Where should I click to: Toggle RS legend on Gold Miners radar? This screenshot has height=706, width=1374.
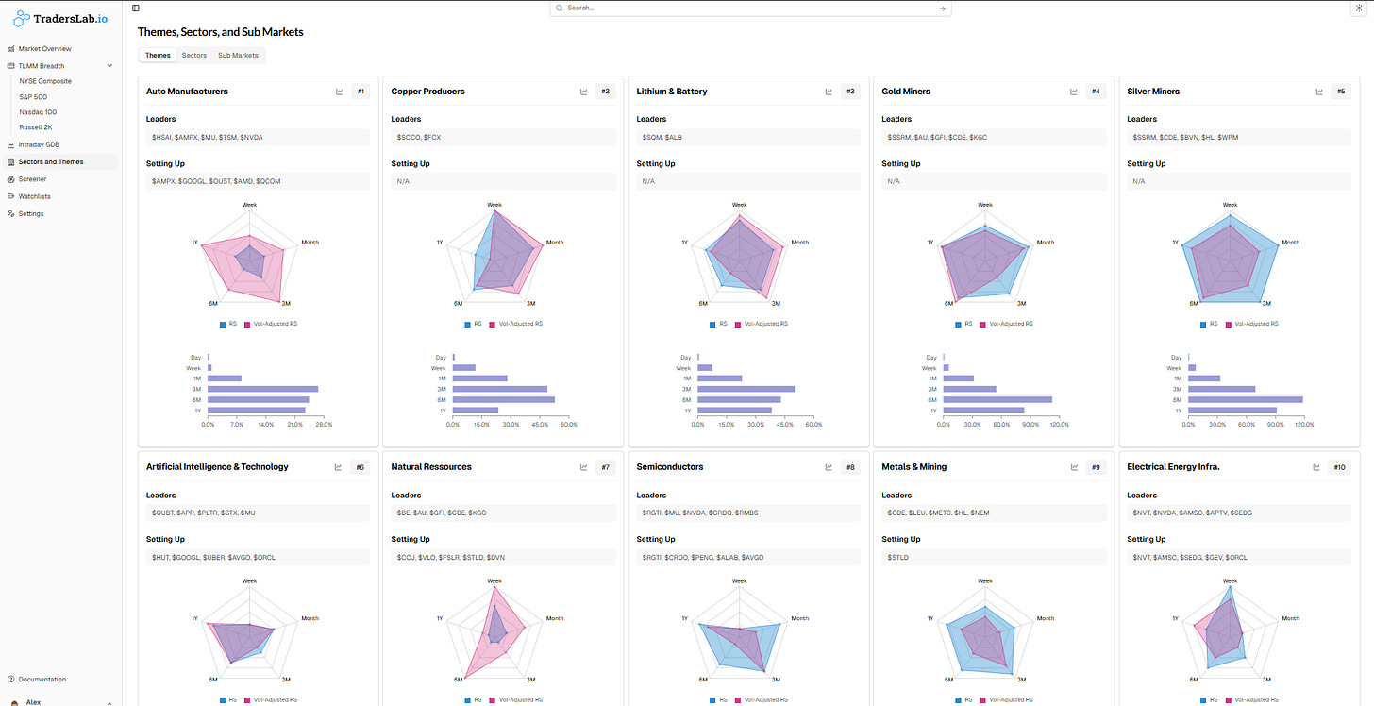click(x=963, y=324)
